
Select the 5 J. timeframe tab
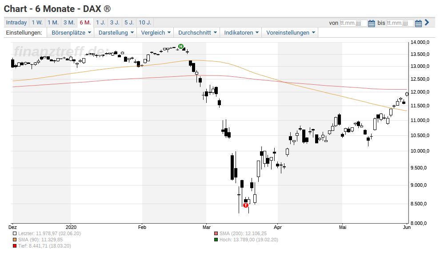click(129, 23)
